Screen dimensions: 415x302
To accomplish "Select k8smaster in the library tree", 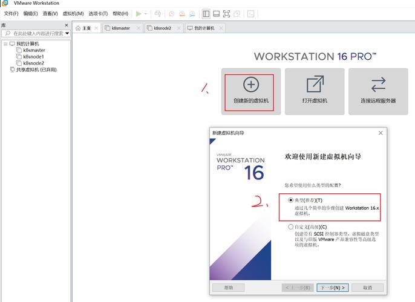I will (34, 50).
